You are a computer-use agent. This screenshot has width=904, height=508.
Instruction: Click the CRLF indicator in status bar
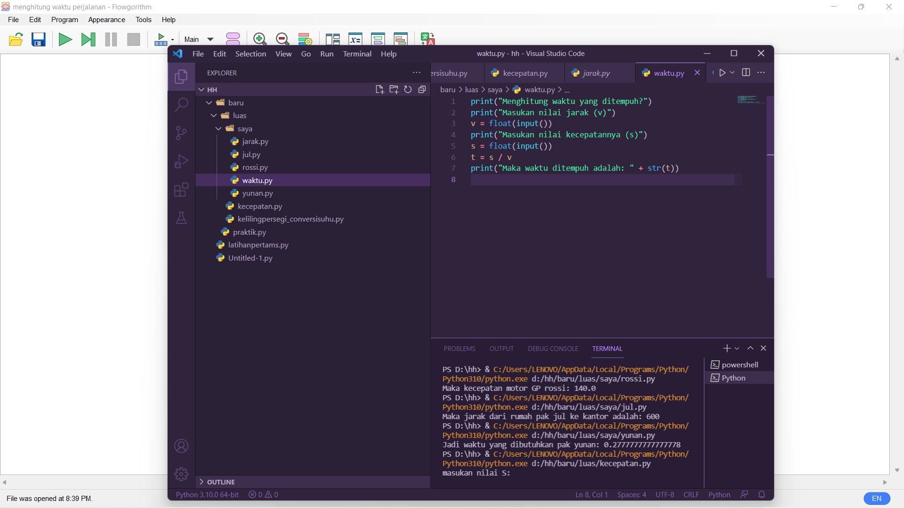point(690,494)
